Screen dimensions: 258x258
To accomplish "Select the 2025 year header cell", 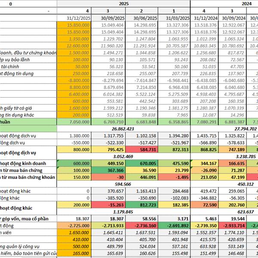I will click(x=123, y=3).
